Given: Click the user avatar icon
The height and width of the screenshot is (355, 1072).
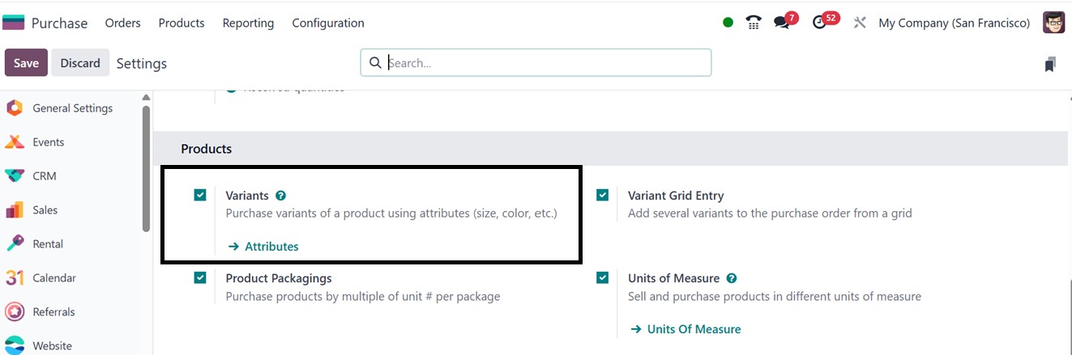Looking at the screenshot, I should pos(1053,23).
